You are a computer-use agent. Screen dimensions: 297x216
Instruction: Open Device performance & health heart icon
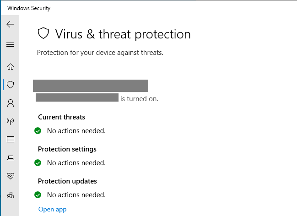tap(10, 176)
